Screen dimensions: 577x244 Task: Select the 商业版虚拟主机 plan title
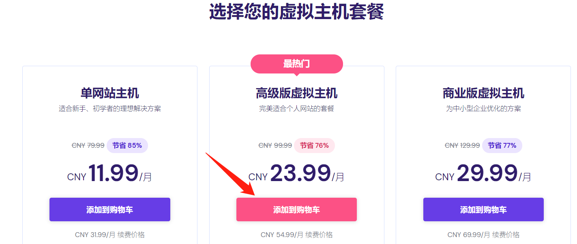tap(483, 93)
